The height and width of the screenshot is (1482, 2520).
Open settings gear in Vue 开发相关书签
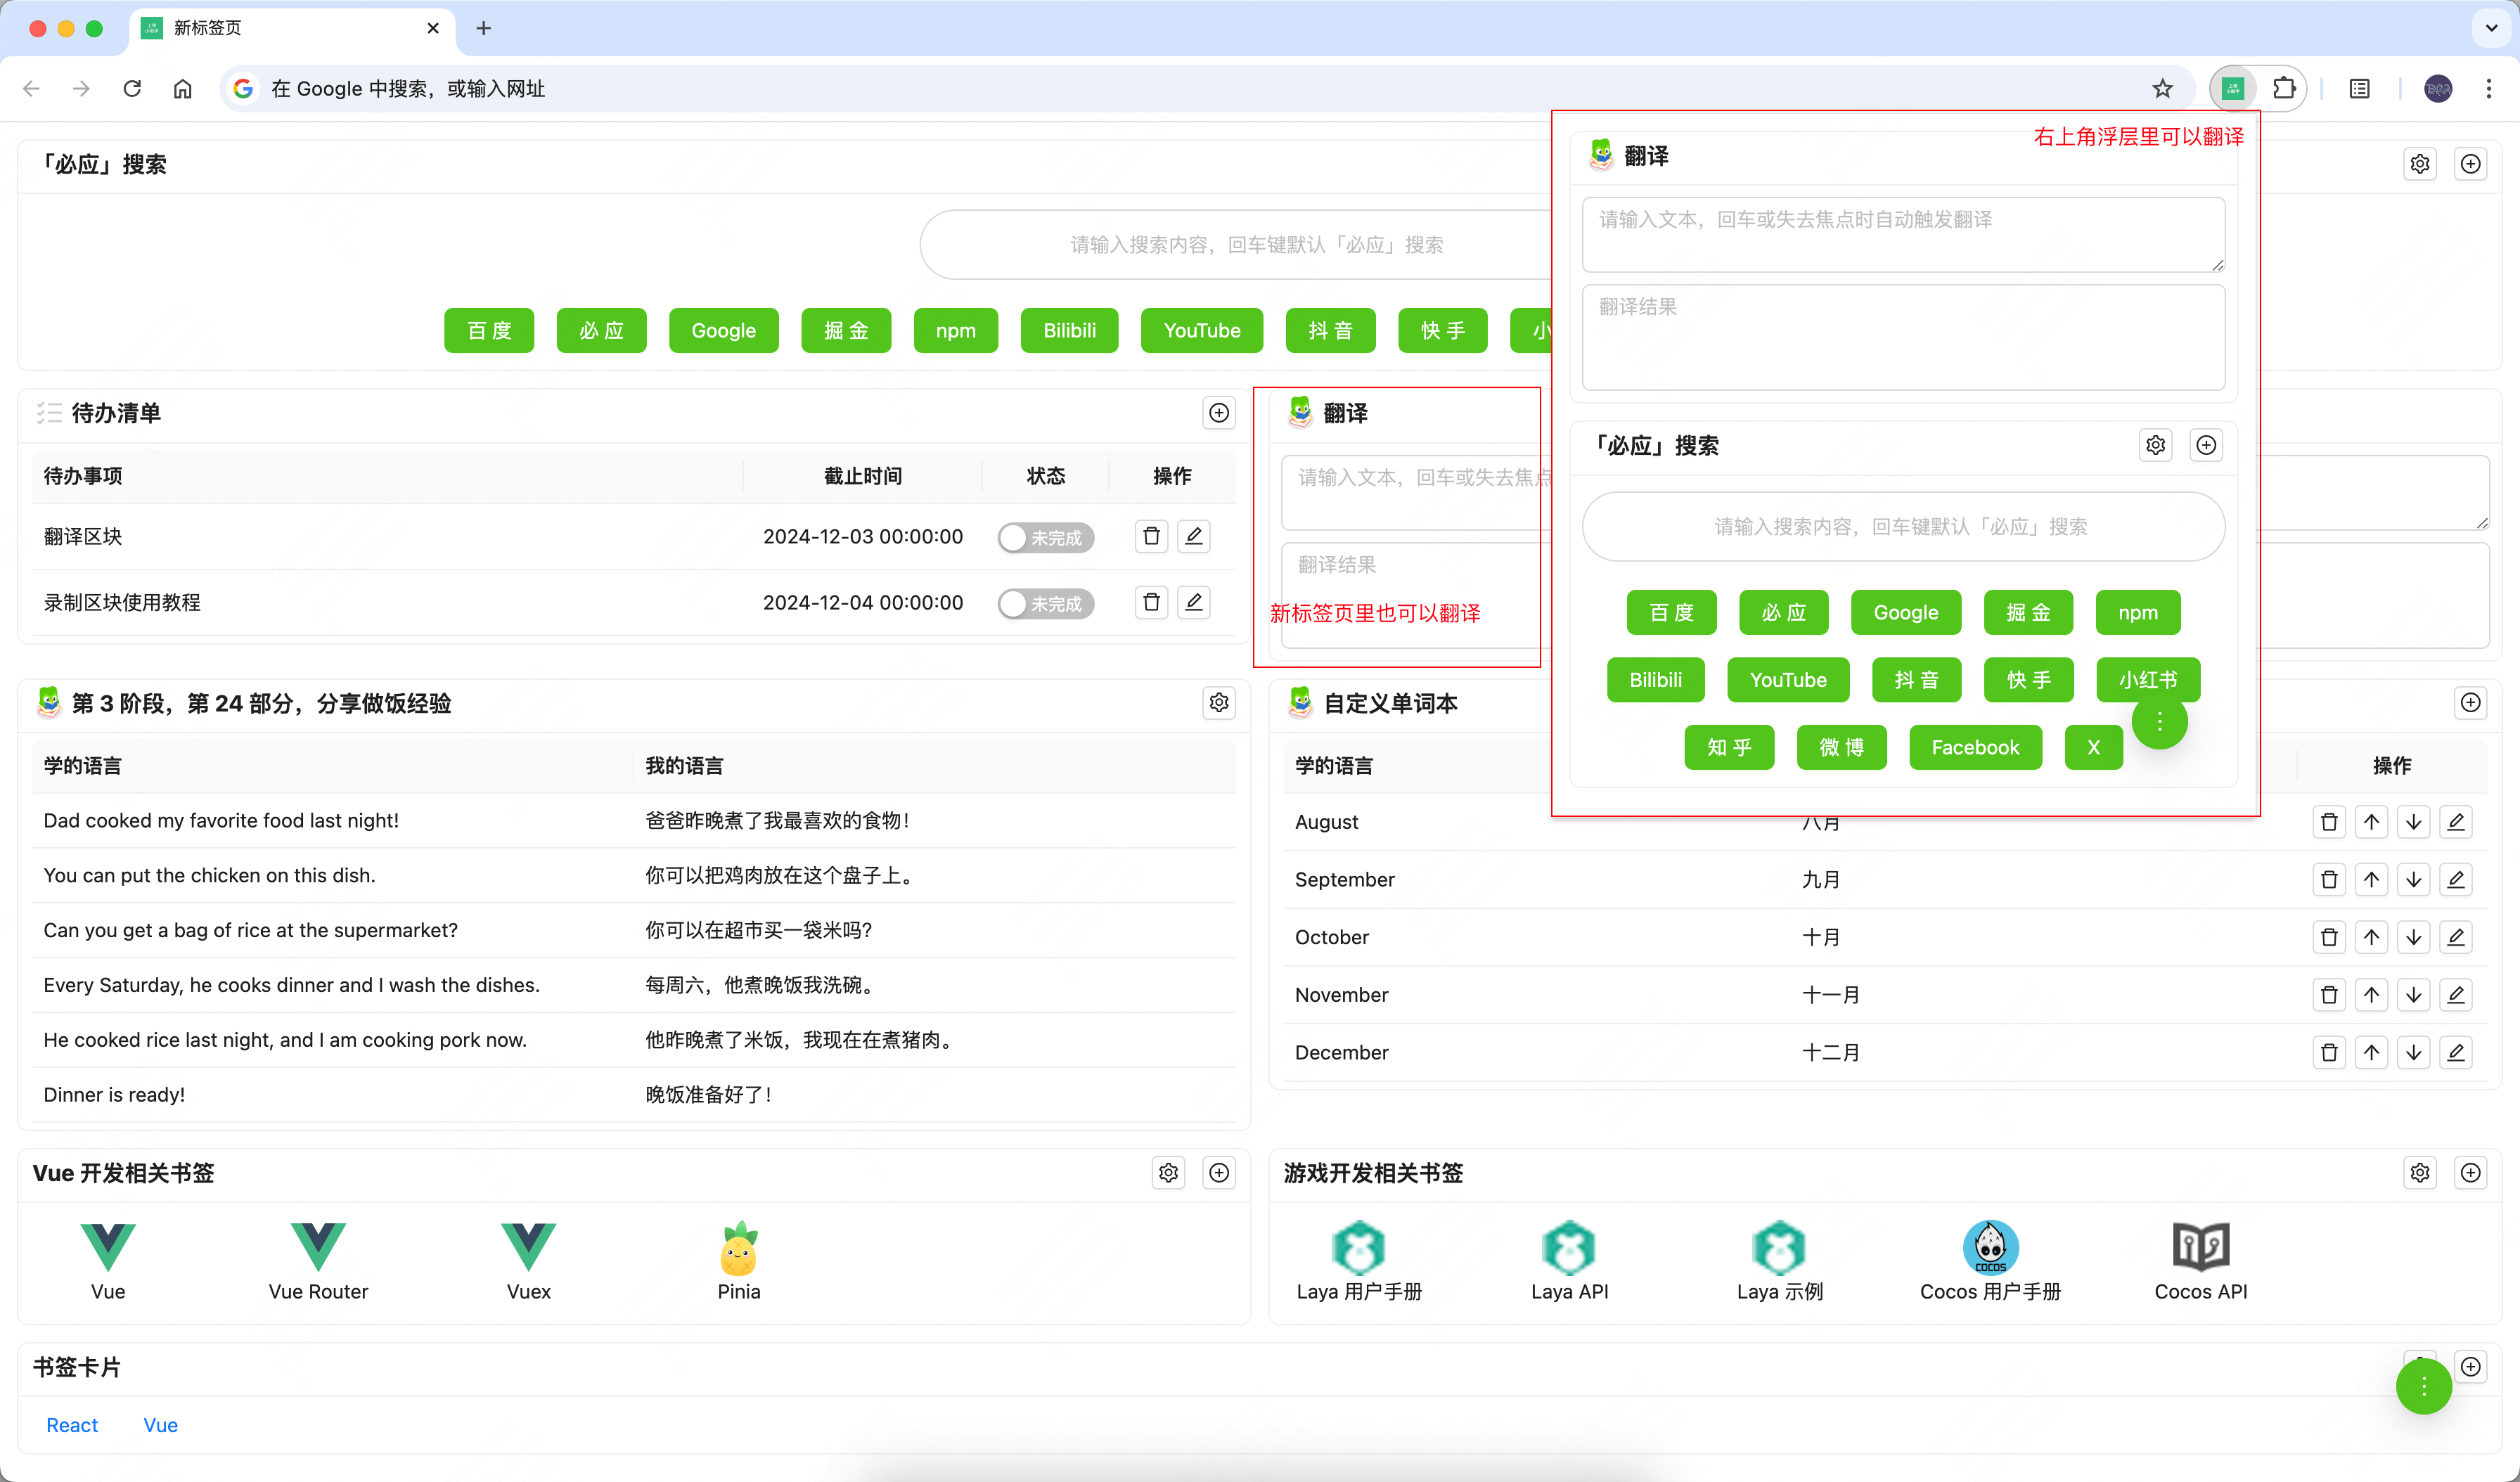click(x=1168, y=1173)
